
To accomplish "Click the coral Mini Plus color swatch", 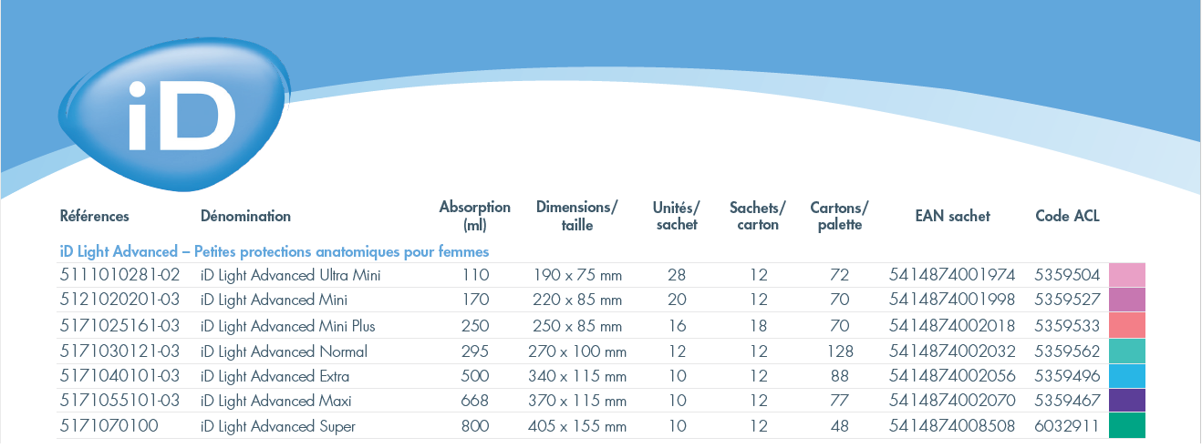I will (1127, 325).
